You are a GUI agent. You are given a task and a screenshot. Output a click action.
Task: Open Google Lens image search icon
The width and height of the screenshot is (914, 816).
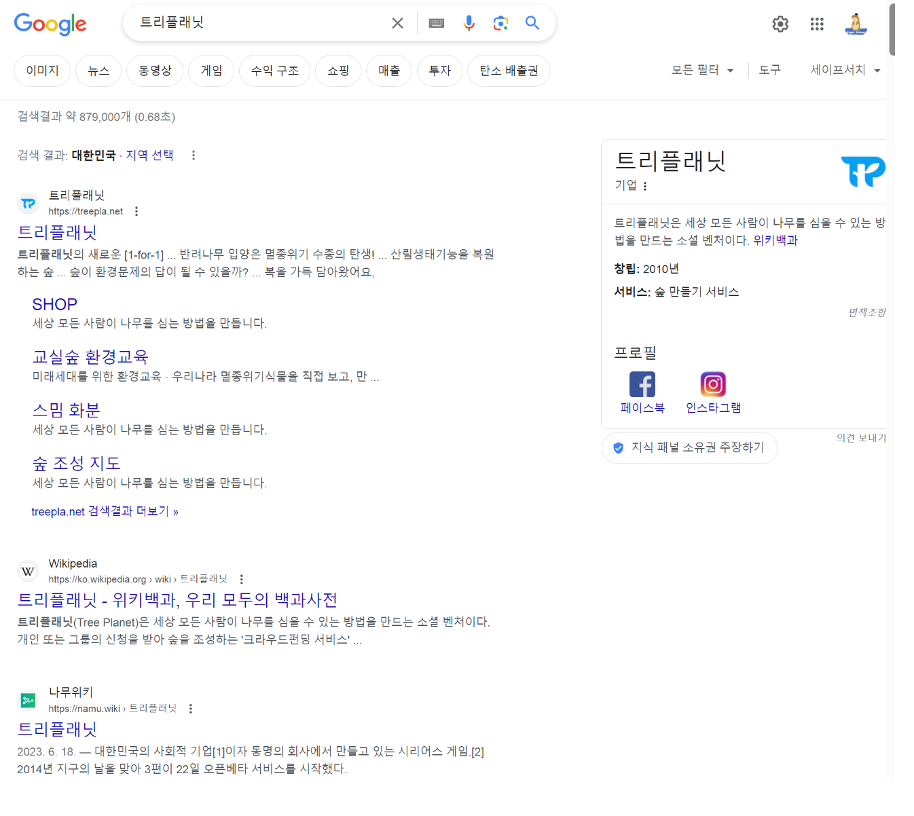[501, 23]
